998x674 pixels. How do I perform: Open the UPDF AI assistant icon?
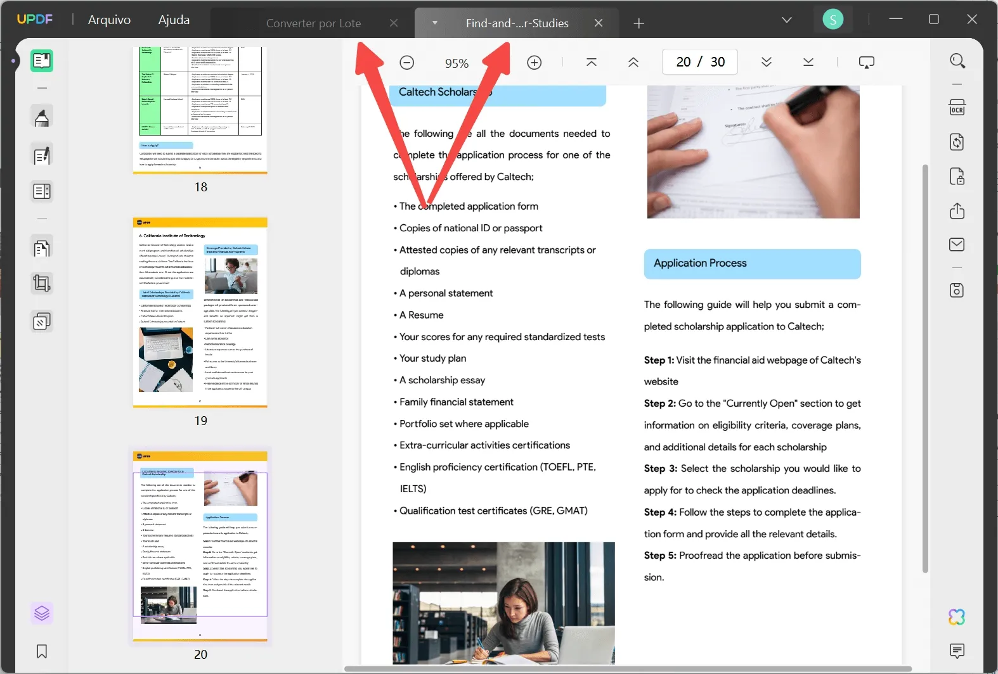pyautogui.click(x=957, y=616)
